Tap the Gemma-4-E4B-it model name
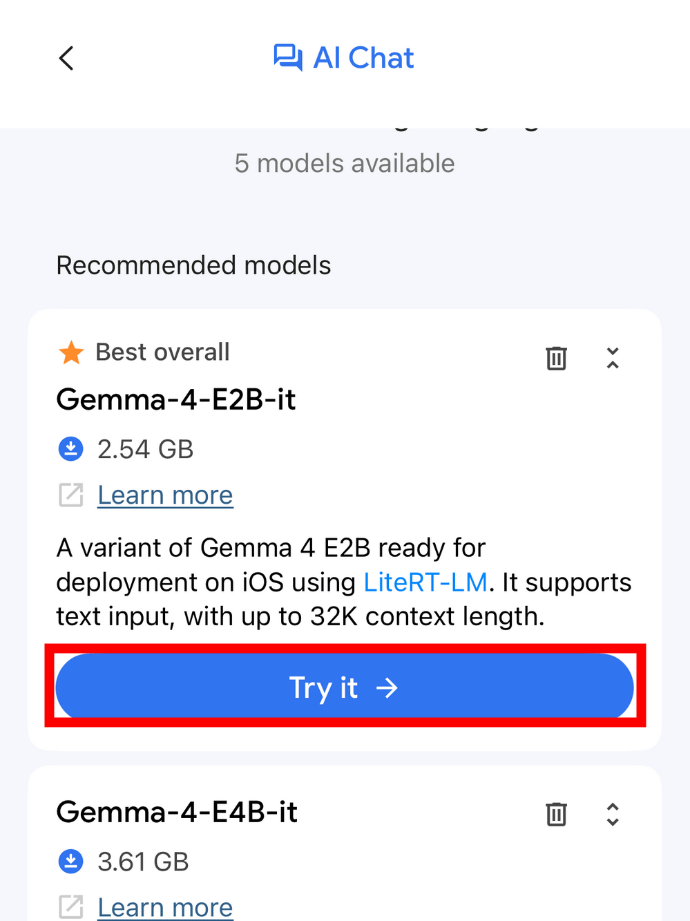Viewport: 690px width, 921px height. pos(177,812)
